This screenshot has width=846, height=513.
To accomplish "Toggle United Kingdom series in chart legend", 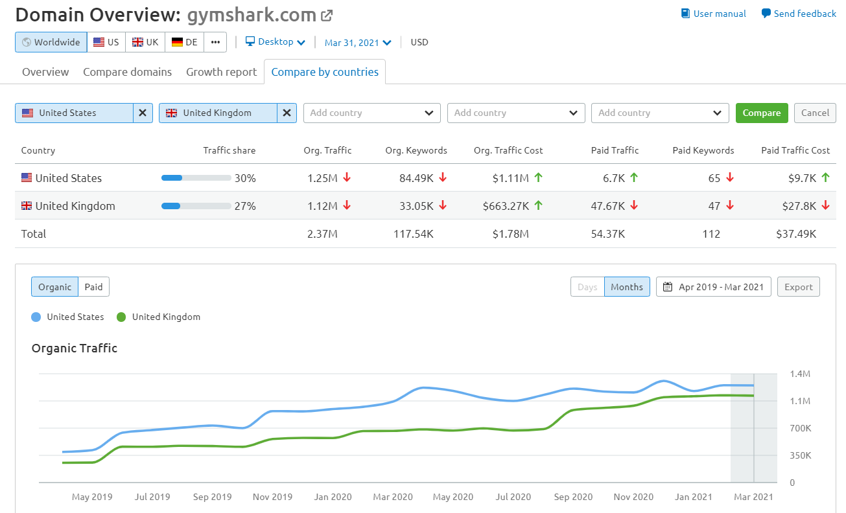I will tap(158, 317).
